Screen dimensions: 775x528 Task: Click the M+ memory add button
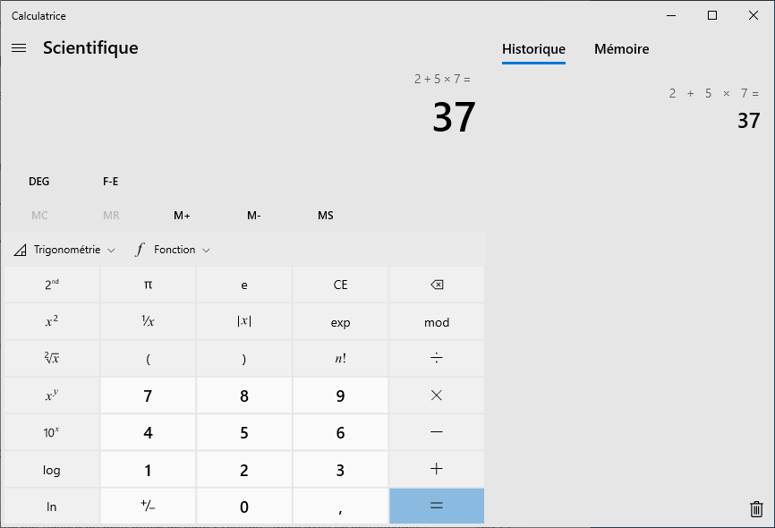point(182,216)
